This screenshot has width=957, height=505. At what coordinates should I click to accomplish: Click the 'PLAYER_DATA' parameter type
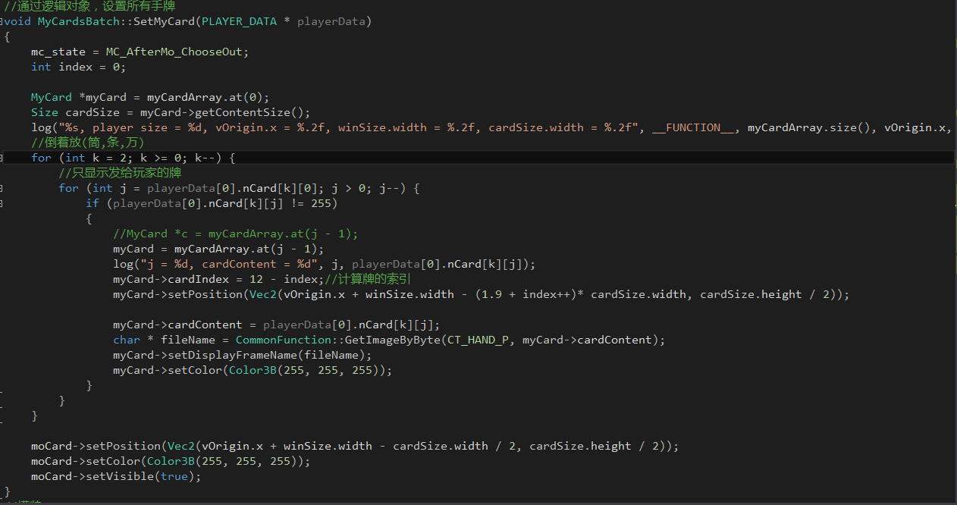pyautogui.click(x=239, y=21)
